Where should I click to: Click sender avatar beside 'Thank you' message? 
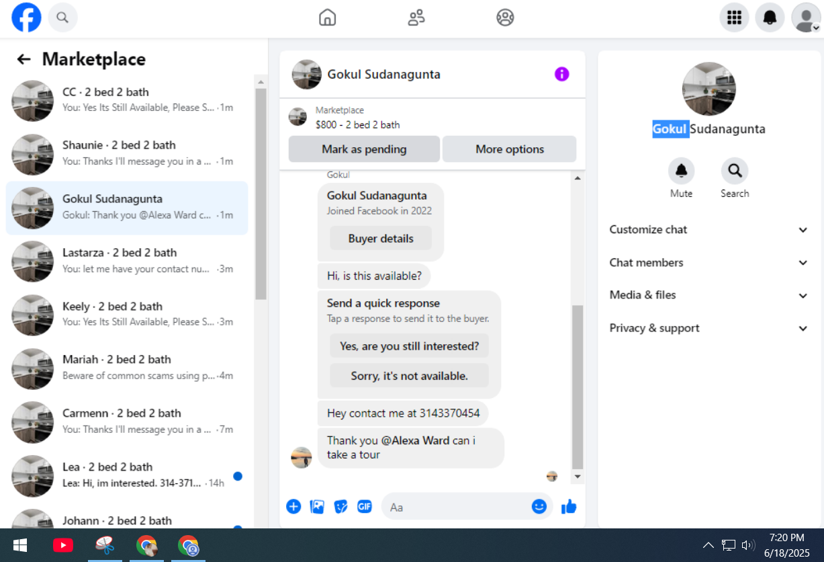[302, 458]
